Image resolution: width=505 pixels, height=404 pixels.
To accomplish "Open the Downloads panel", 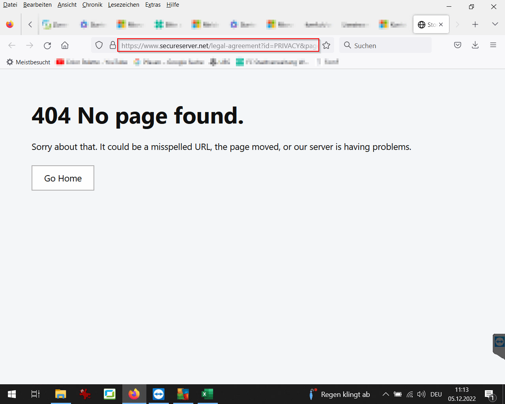I will [x=475, y=45].
